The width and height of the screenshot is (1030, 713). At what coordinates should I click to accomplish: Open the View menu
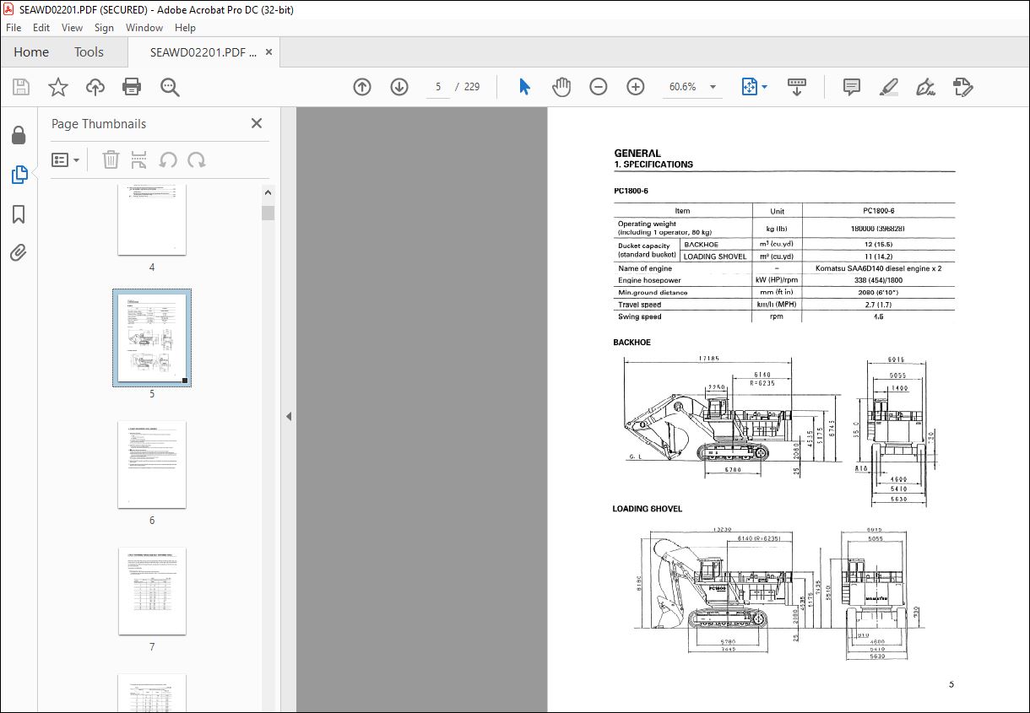click(73, 28)
